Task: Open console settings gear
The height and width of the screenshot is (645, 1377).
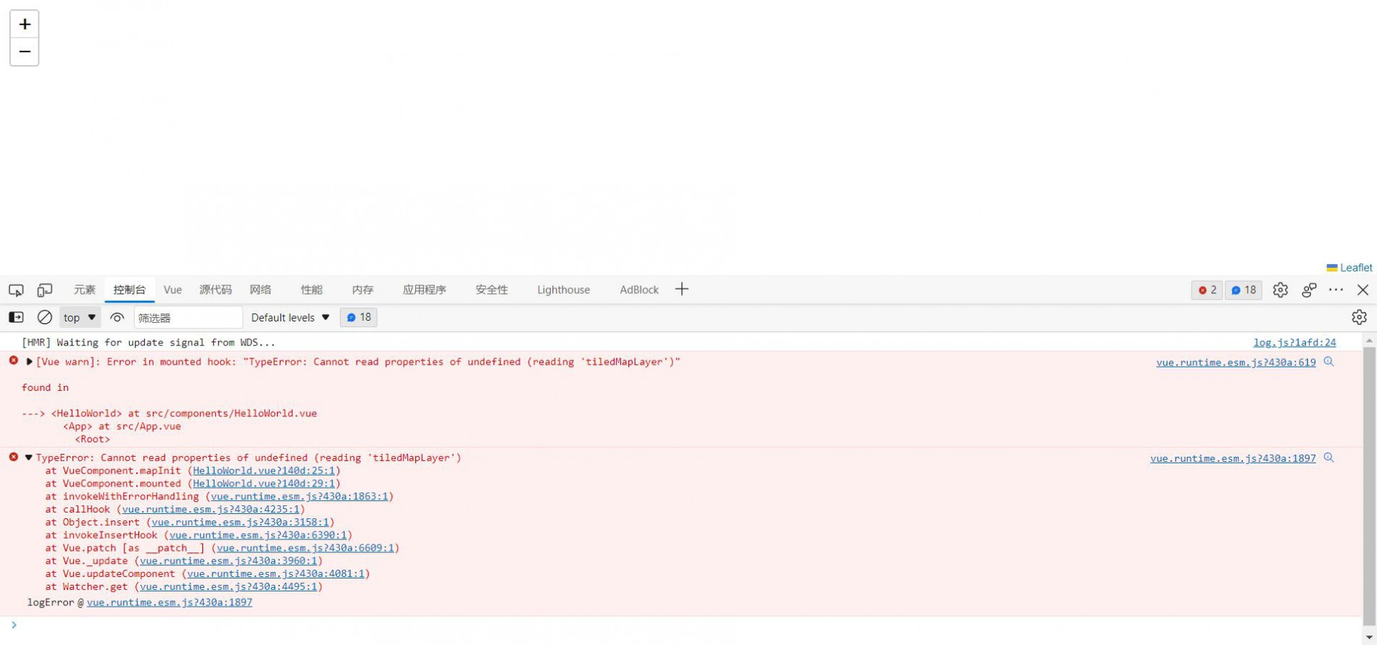Action: coord(1359,317)
